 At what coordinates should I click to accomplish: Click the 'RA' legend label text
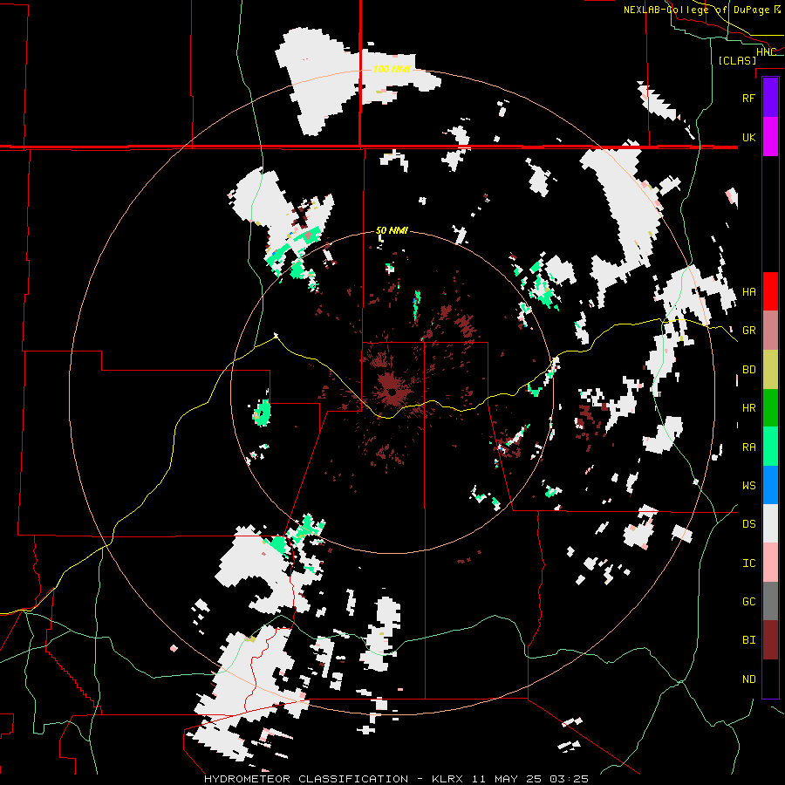pos(748,447)
